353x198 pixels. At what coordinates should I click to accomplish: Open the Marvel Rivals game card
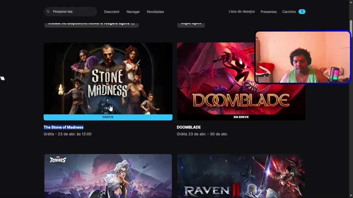point(108,176)
